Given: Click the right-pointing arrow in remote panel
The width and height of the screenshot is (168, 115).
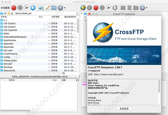Looking at the screenshot, I should coord(85,17).
